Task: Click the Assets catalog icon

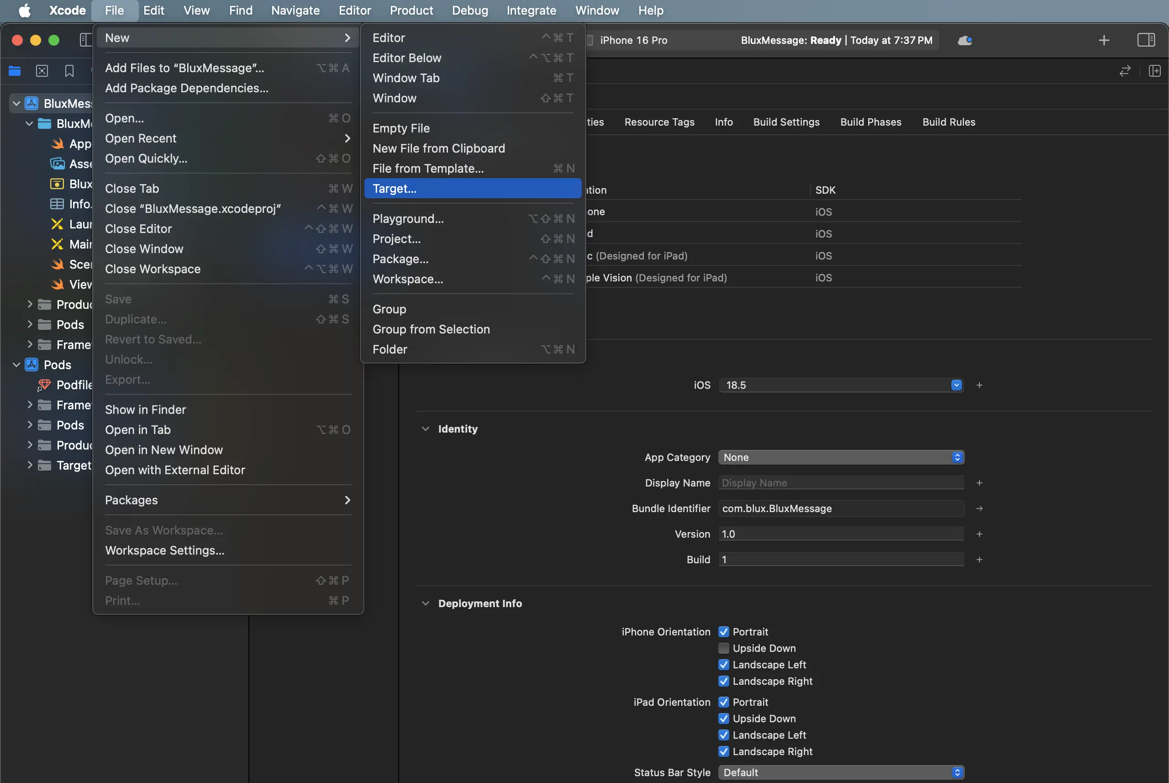Action: (58, 164)
